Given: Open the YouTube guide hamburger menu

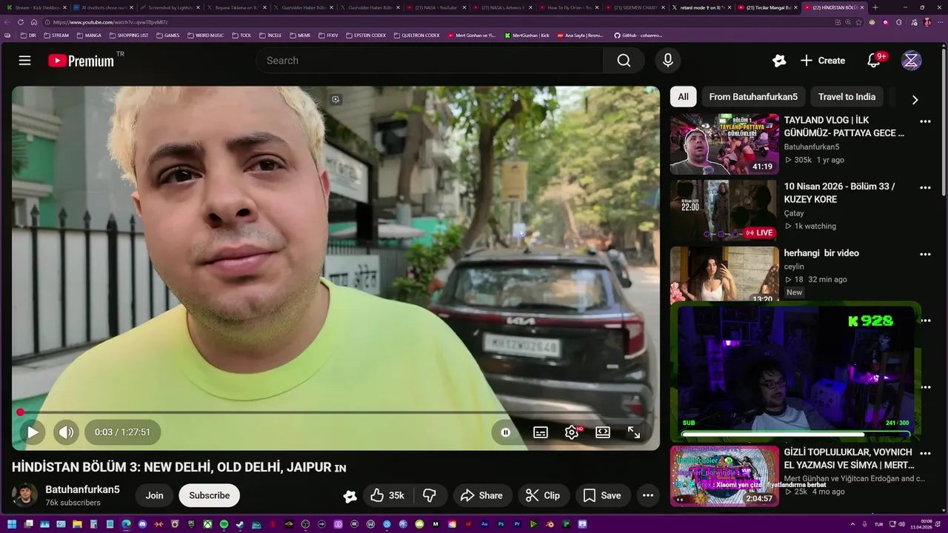Looking at the screenshot, I should (x=24, y=61).
